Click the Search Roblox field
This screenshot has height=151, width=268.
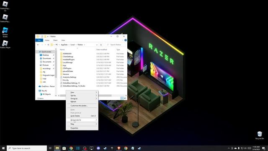click(x=115, y=45)
